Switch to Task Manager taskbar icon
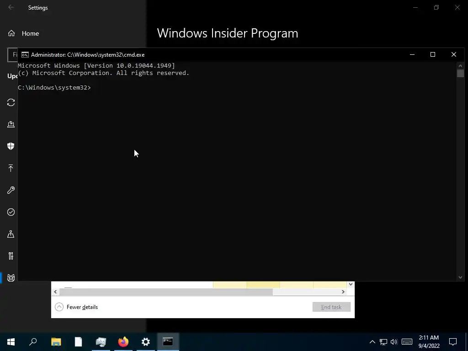This screenshot has height=351, width=468. [101, 342]
